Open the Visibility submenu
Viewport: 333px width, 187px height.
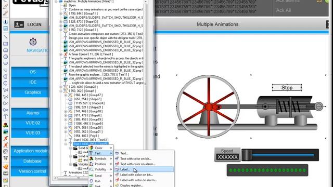click(x=101, y=169)
